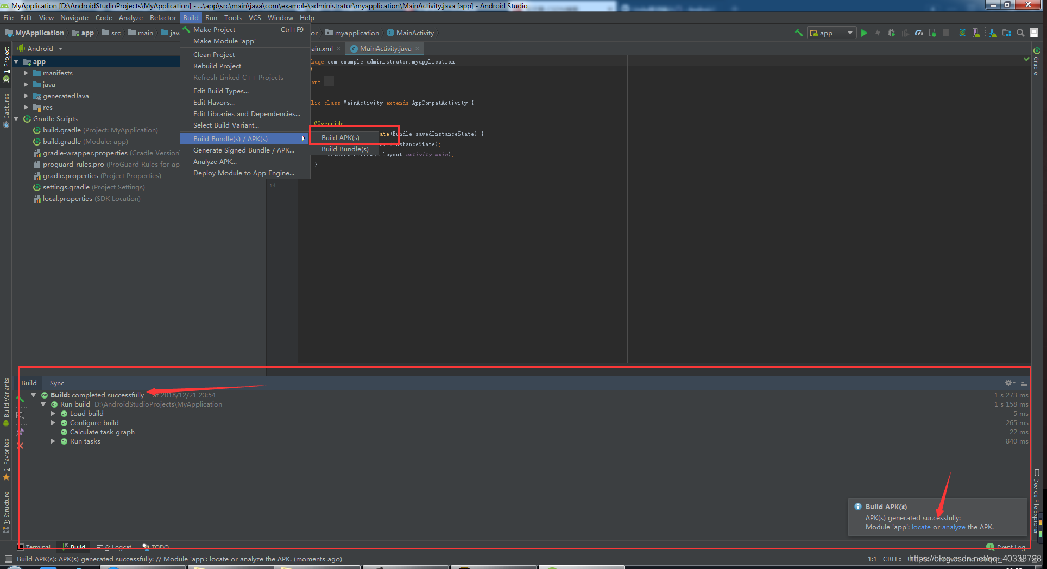Open SDK Manager download icon

click(x=993, y=33)
